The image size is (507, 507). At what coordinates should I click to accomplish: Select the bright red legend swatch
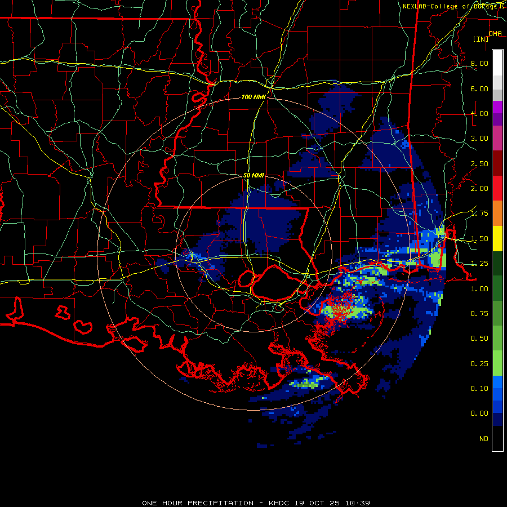[497, 188]
